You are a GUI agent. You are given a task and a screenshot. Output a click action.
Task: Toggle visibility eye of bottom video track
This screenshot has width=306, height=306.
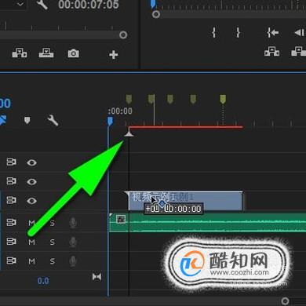tap(31, 201)
